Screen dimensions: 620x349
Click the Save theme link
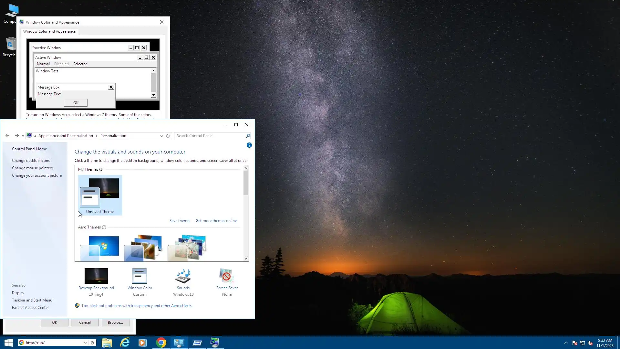tap(179, 221)
